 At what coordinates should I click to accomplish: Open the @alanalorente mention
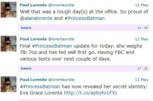tap(36, 18)
